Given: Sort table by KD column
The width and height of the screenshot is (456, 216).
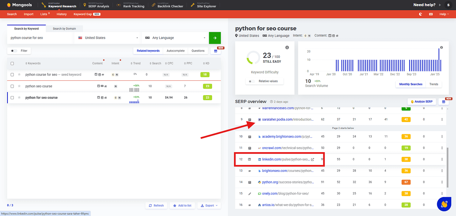Looking at the screenshot, I should click(x=206, y=63).
